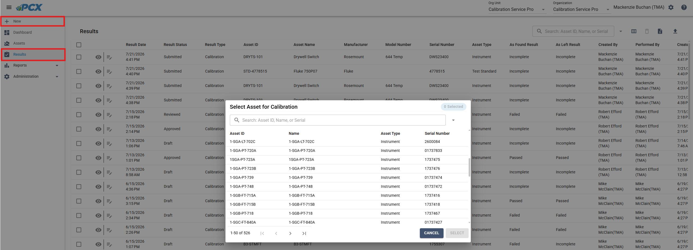Viewport: 693px width, 250px height.
Task: Focus the asset dialog search field
Action: pos(338,120)
